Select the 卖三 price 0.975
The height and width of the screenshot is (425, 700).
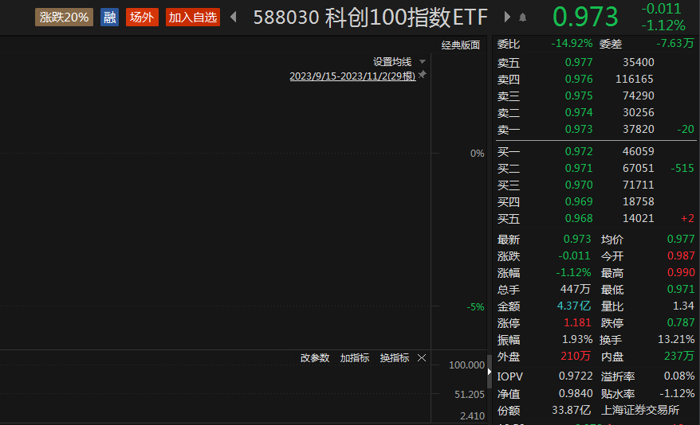click(x=579, y=96)
